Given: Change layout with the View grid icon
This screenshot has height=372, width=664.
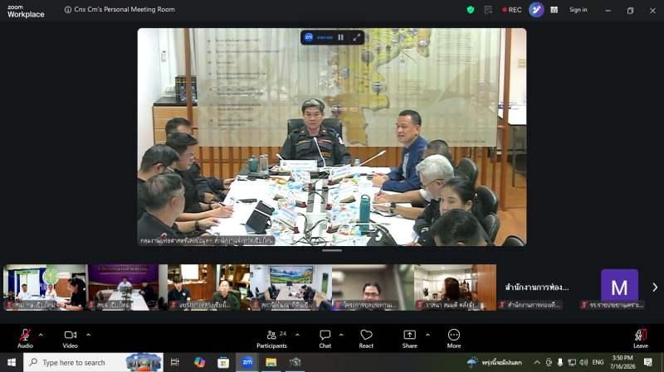Looking at the screenshot, I should (554, 10).
